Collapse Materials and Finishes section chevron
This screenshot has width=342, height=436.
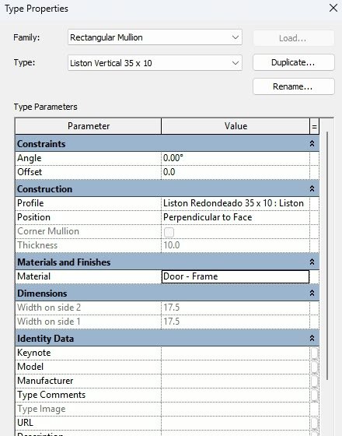point(312,262)
